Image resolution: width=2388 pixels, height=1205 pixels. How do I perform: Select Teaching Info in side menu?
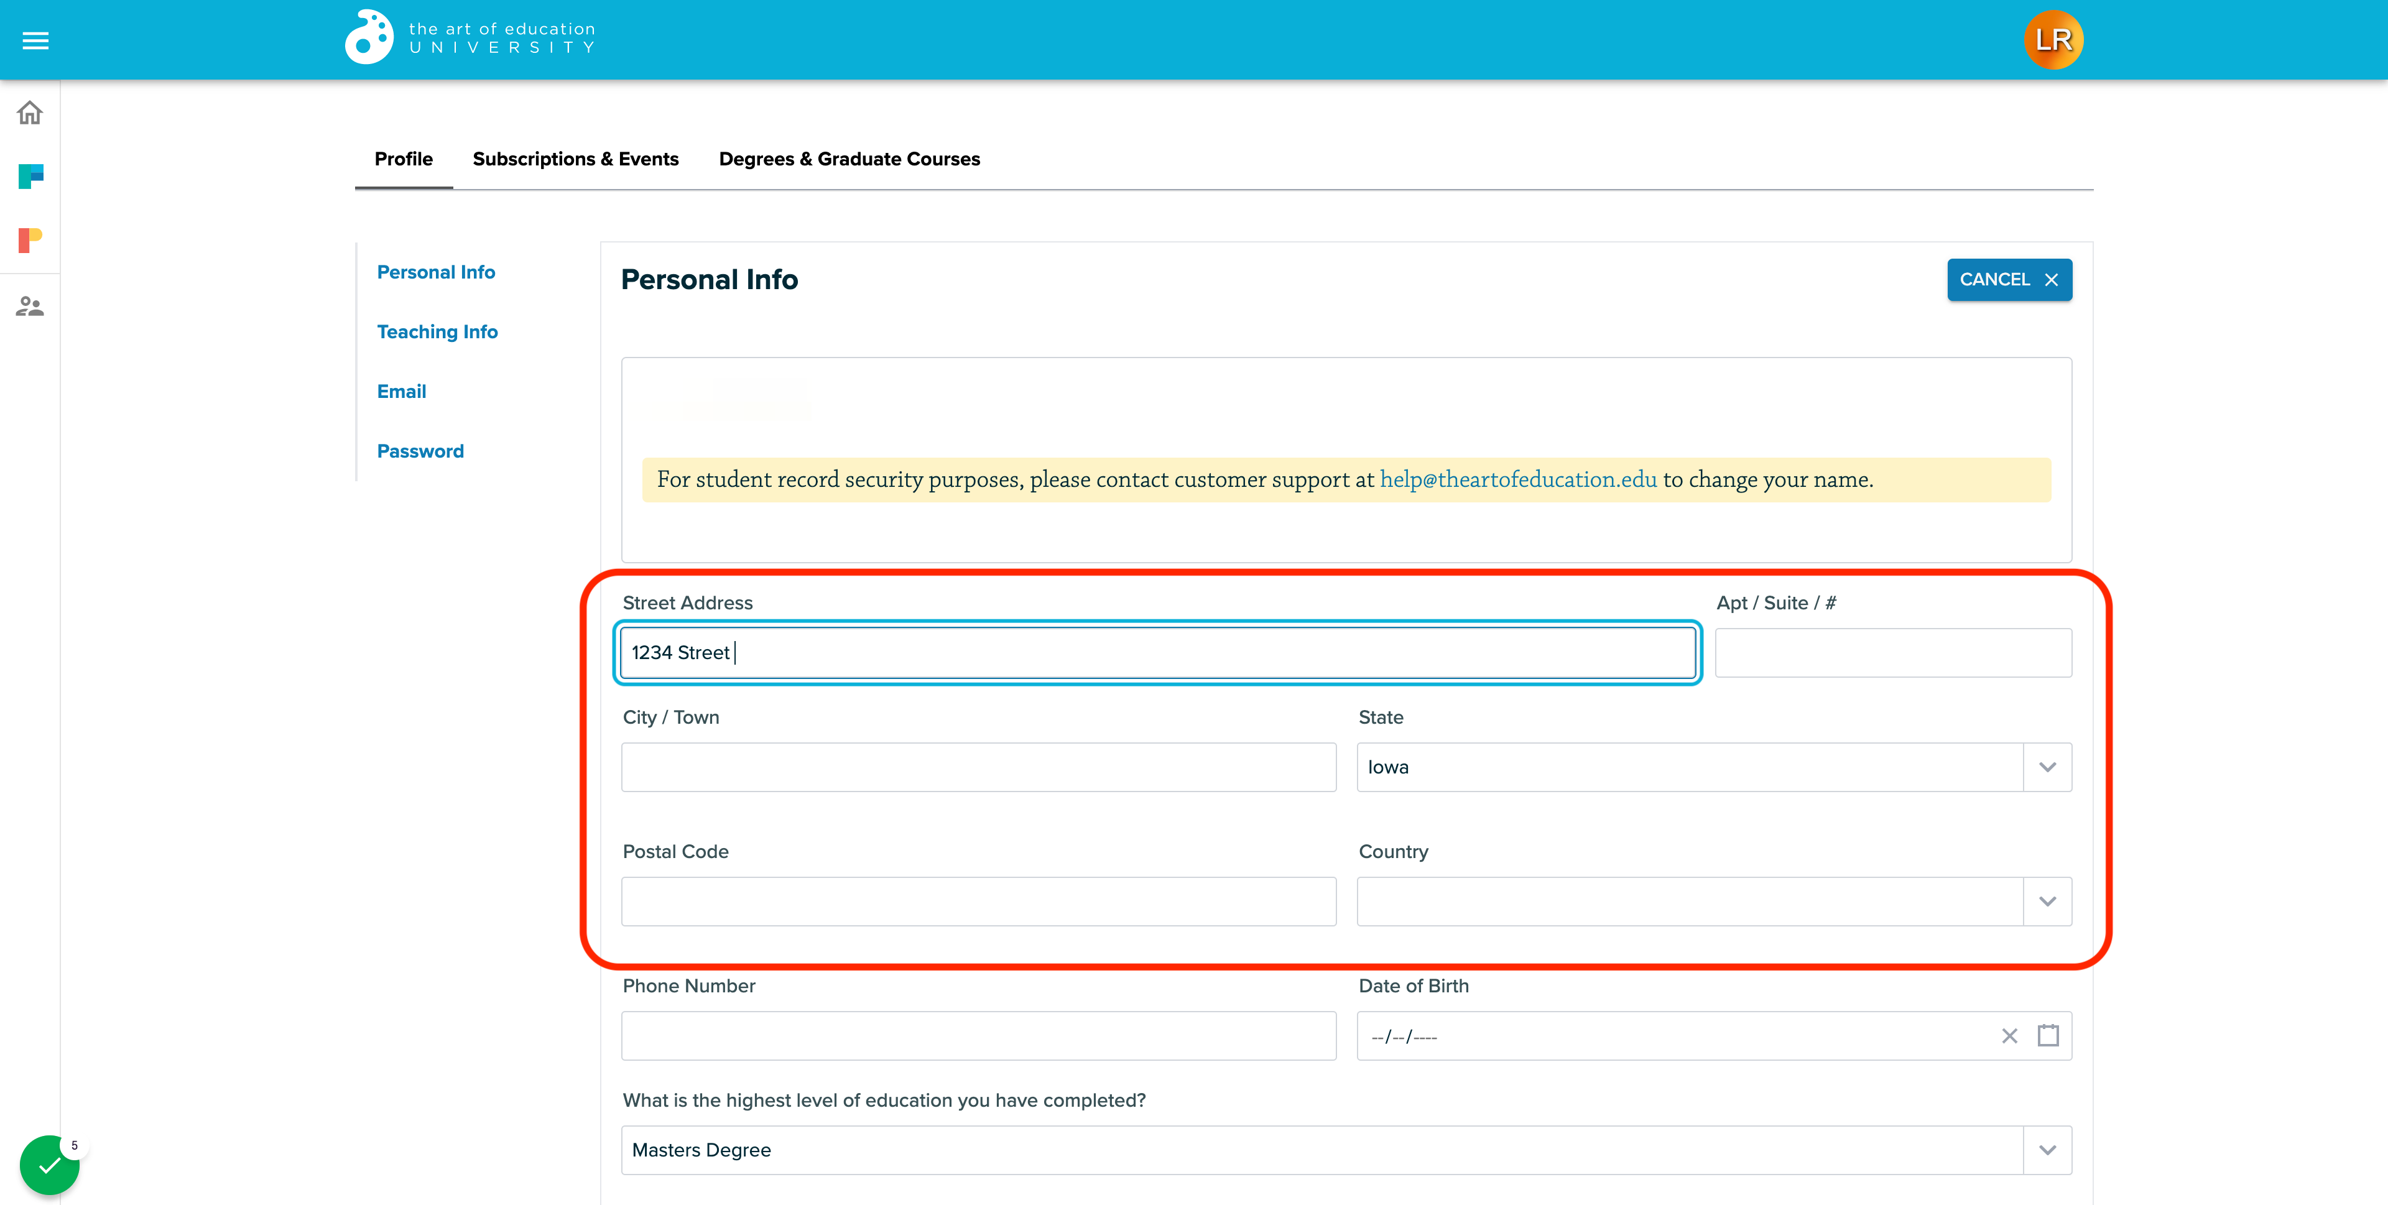(x=437, y=332)
